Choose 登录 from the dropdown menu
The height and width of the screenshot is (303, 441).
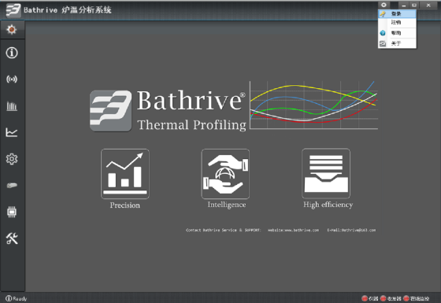[397, 14]
